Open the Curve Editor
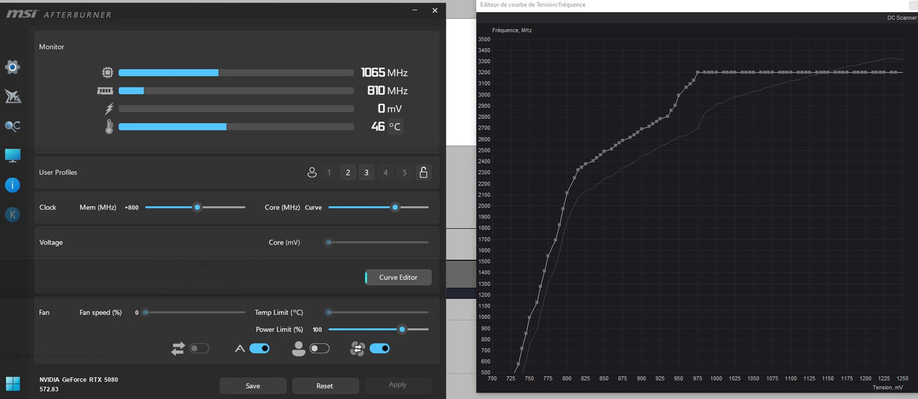Viewport: 918px width, 399px height. coord(398,277)
